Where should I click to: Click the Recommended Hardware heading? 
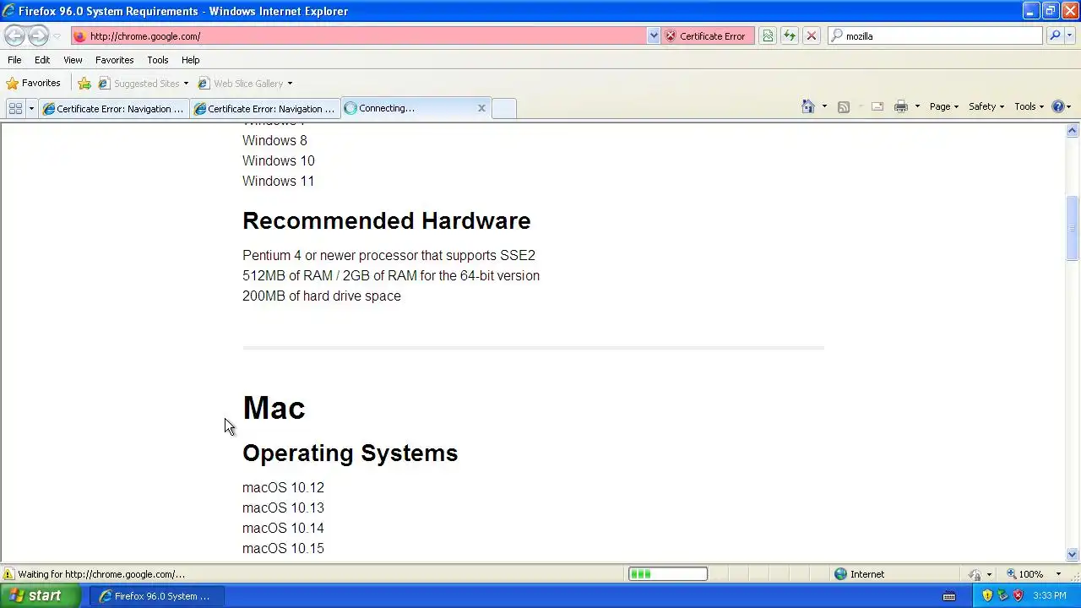click(x=387, y=221)
